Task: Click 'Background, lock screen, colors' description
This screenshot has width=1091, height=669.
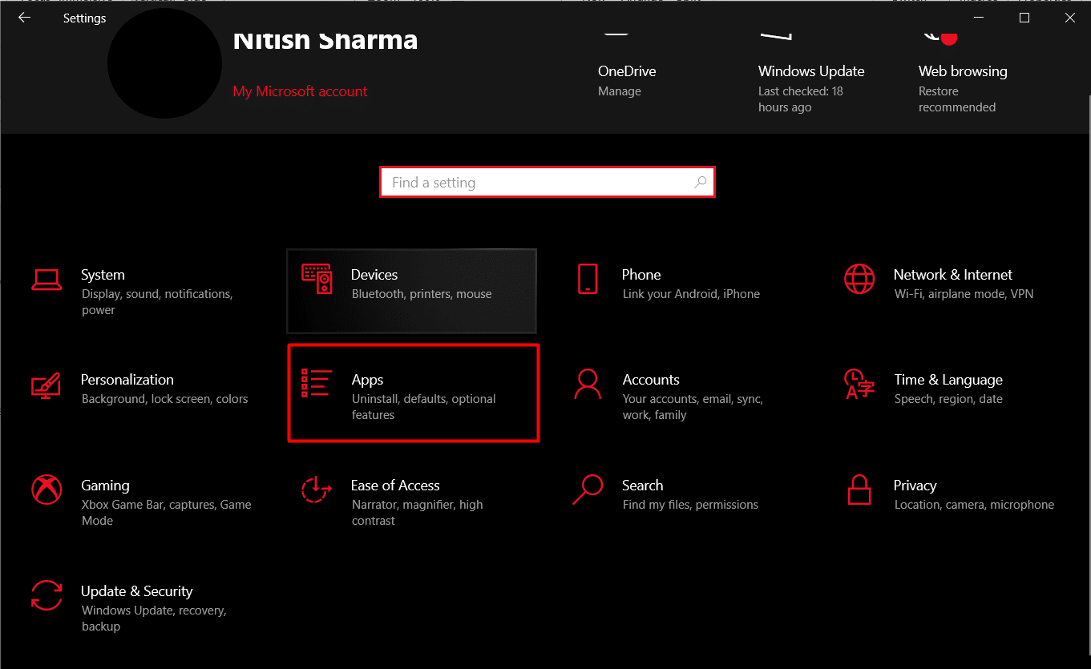Action: coord(165,399)
